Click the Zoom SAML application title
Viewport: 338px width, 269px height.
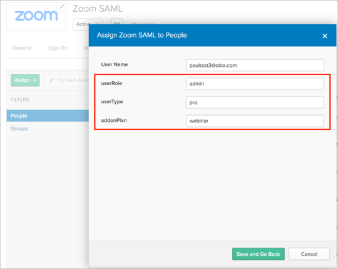pos(98,9)
